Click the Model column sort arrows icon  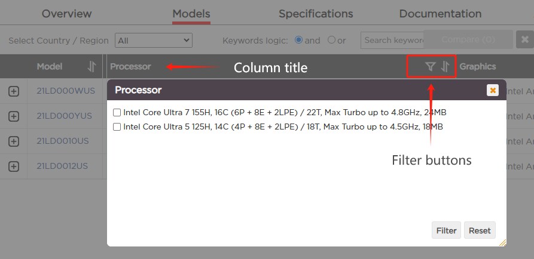[91, 67]
